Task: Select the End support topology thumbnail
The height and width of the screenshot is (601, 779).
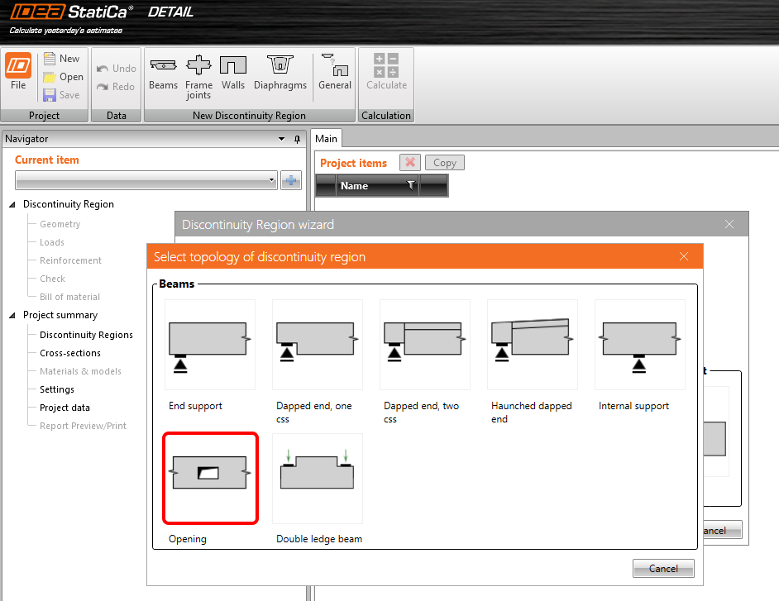Action: coord(210,344)
